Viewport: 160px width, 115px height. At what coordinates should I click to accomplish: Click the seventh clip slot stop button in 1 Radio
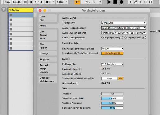pyautogui.click(x=11, y=44)
